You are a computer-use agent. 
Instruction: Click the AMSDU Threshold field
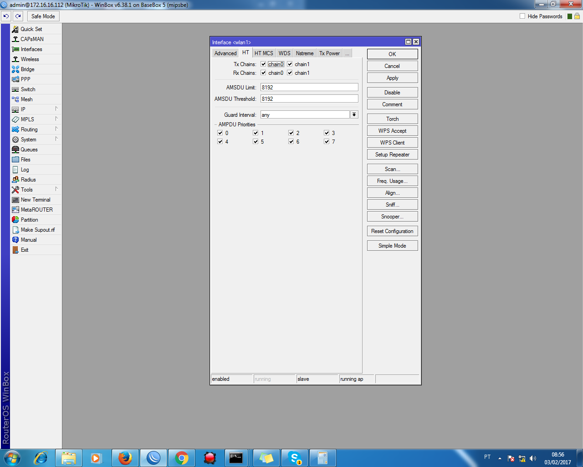tap(309, 99)
